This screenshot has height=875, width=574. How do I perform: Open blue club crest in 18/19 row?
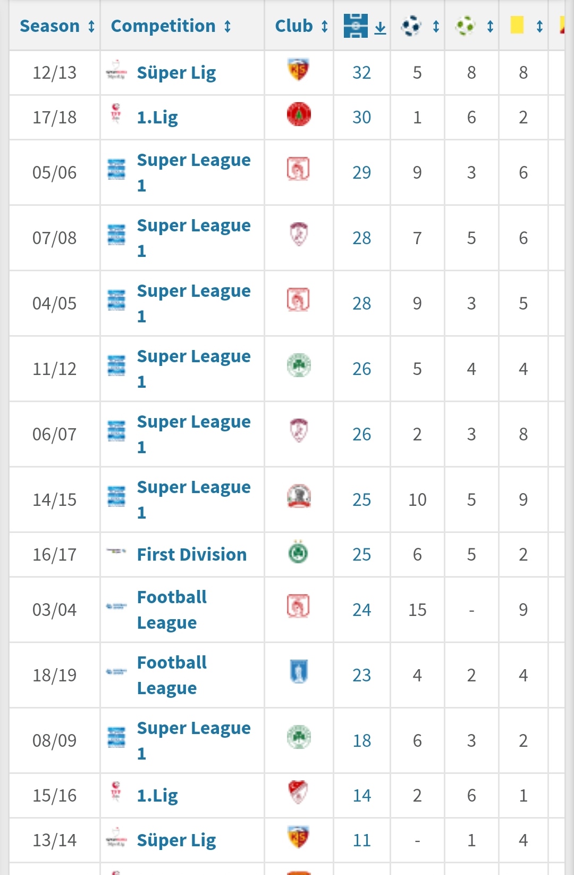point(299,671)
